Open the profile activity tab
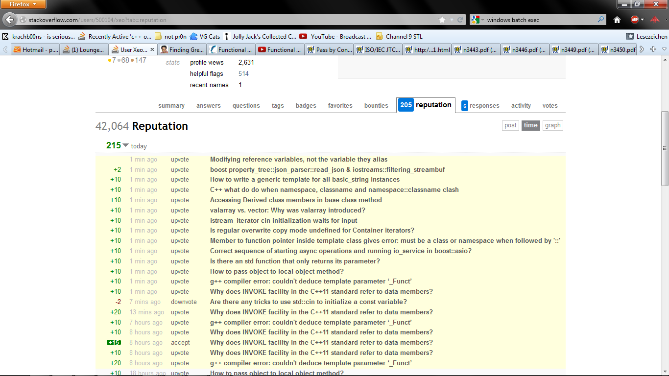 521,106
